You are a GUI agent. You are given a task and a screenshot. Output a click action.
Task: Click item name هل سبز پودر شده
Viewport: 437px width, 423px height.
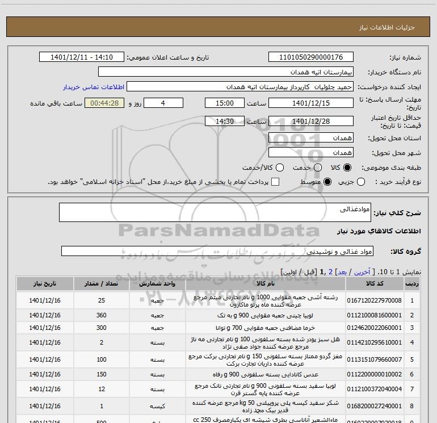pyautogui.click(x=266, y=343)
